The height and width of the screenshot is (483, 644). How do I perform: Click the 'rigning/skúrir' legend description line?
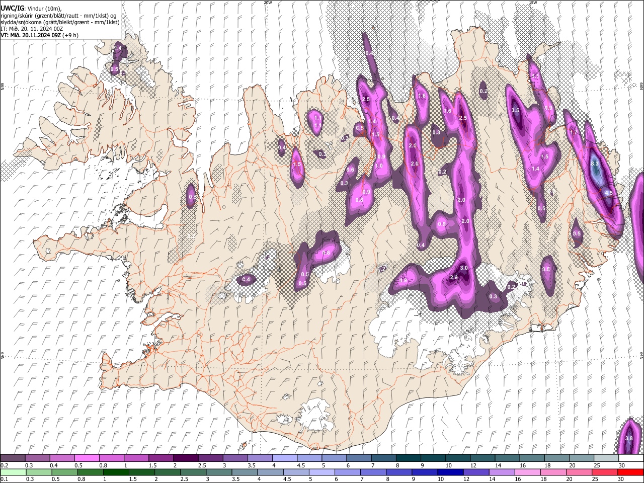(x=58, y=15)
